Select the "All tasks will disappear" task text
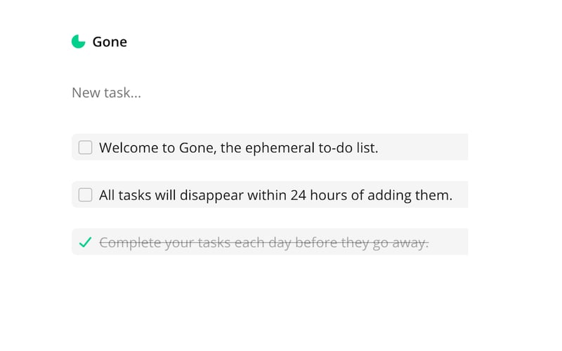562x351 pixels. click(275, 195)
